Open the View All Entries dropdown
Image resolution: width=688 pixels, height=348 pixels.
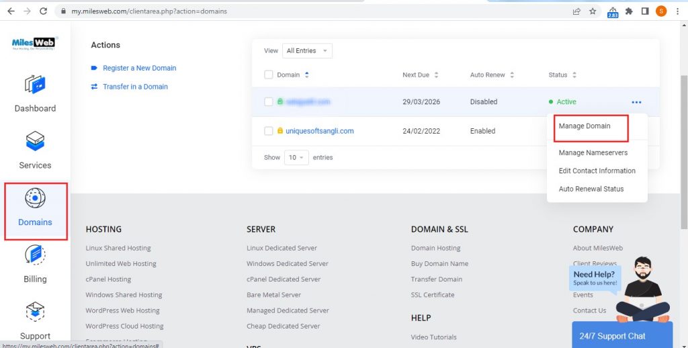point(307,51)
